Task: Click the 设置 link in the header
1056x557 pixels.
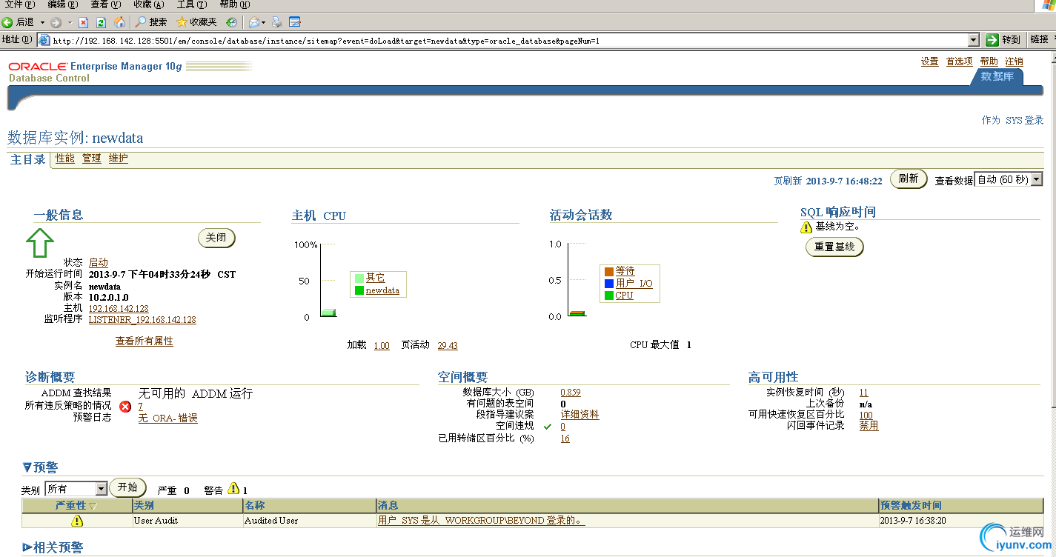Action: pos(930,61)
